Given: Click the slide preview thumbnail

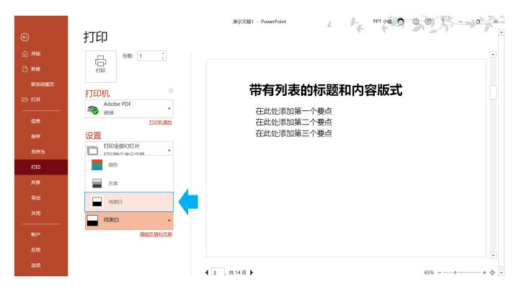Looking at the screenshot, I should pyautogui.click(x=346, y=158).
